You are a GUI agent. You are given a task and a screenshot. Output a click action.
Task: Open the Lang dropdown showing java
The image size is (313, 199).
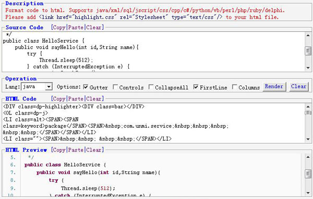click(37, 86)
